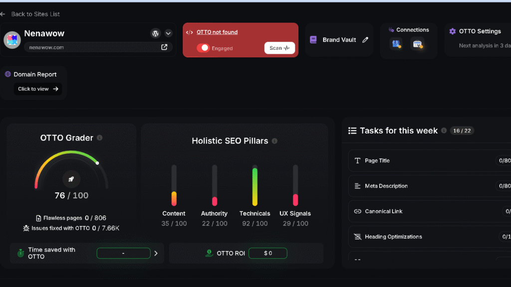Click the Meta Description lines icon

coord(357,186)
